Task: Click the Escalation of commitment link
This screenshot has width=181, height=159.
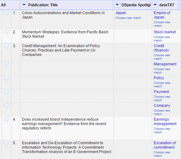Action: tap(165, 145)
